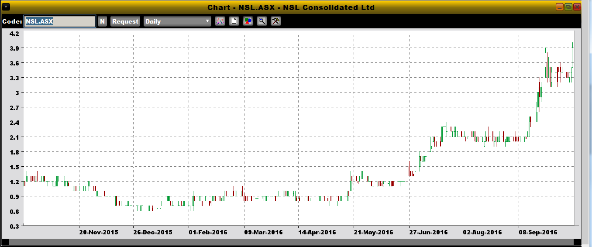Click the 3.6 price axis label
Image resolution: width=592 pixels, height=247 pixels.
(14, 63)
